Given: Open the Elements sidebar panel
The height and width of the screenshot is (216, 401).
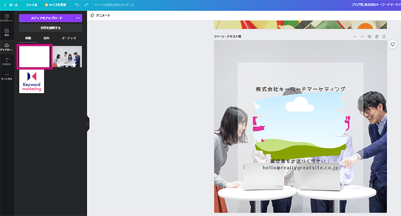Looking at the screenshot, I should pyautogui.click(x=7, y=32).
